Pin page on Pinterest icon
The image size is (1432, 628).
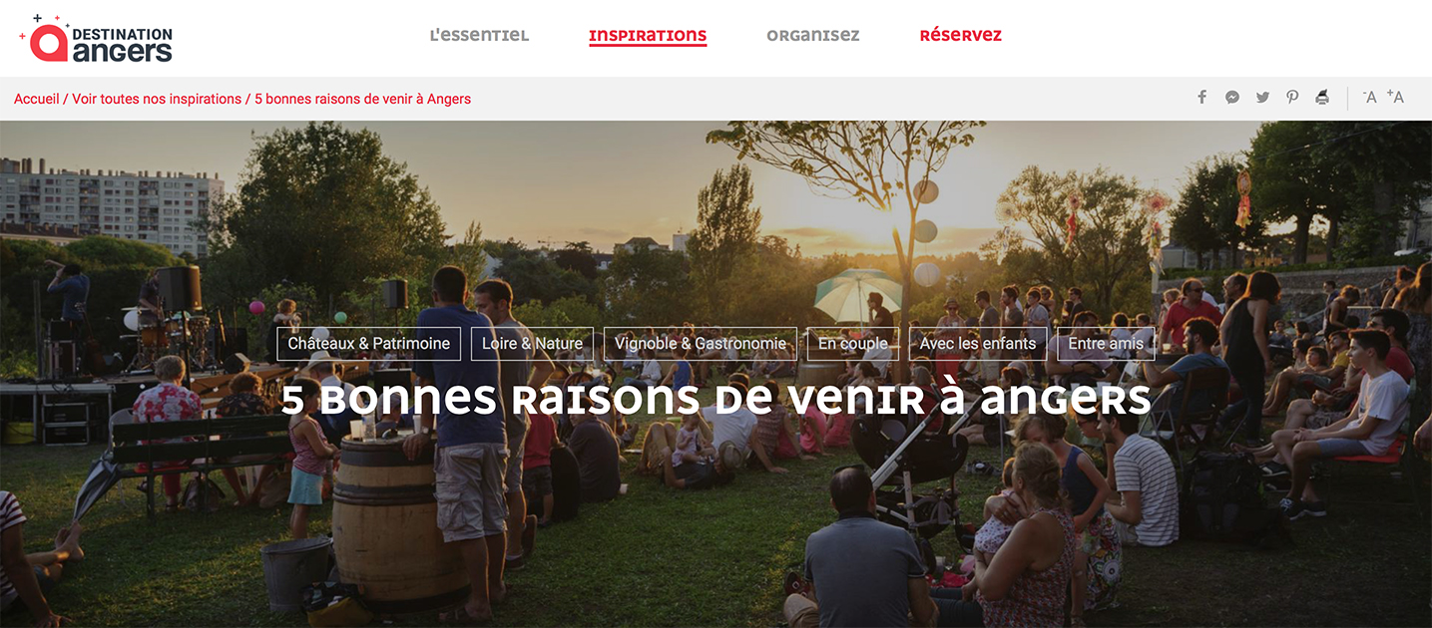(x=1292, y=97)
